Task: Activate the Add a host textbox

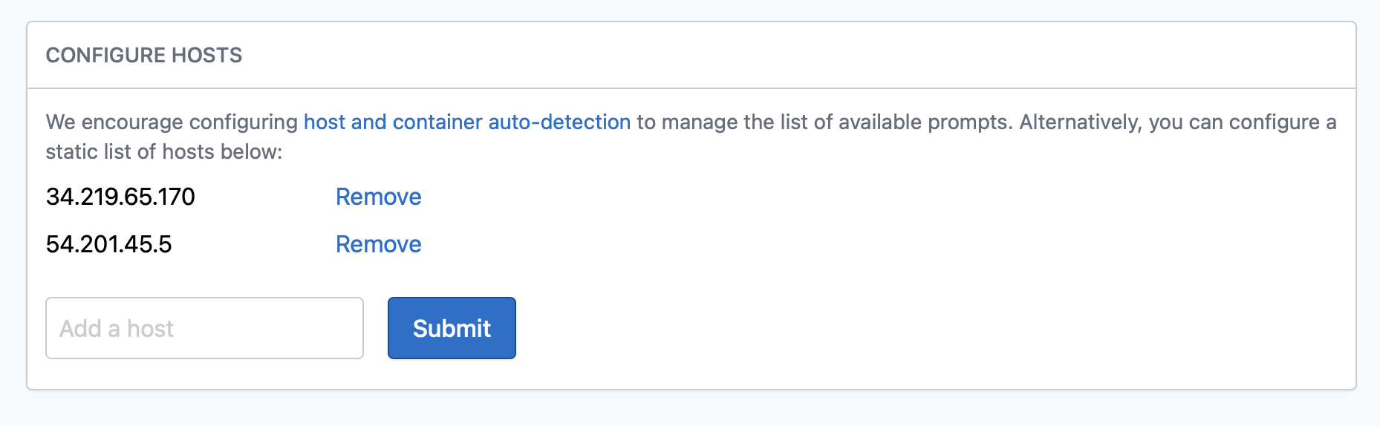Action: pos(204,328)
